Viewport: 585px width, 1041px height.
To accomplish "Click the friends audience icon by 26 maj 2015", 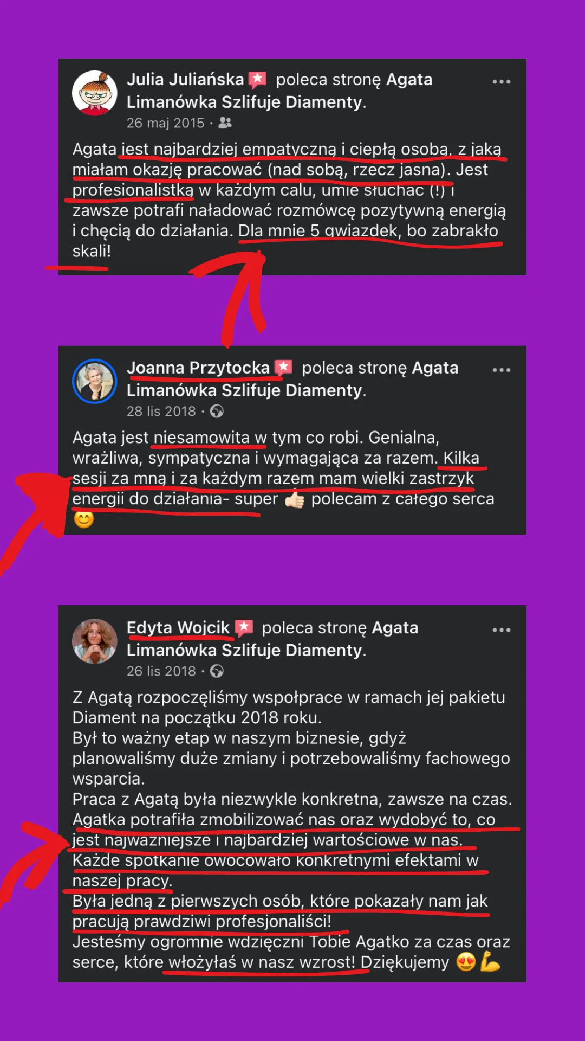I will 225,123.
